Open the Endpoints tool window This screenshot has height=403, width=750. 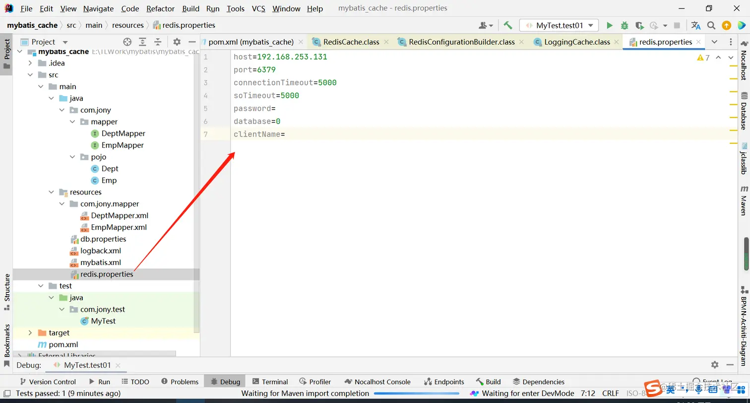(444, 382)
